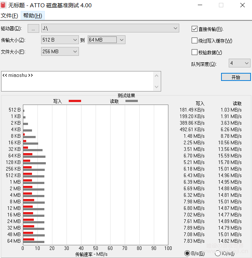Click the 读取 results column header
This screenshot has width=252, height=258.
click(237, 103)
